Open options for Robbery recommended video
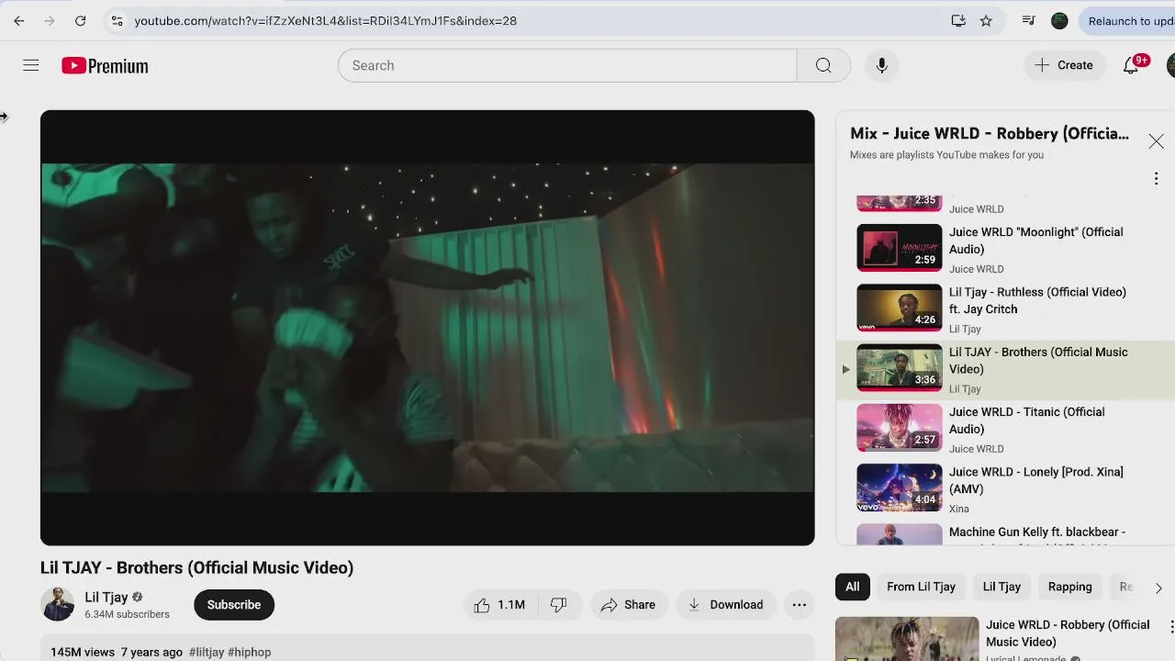Screen dimensions: 1175x661 1171,627
